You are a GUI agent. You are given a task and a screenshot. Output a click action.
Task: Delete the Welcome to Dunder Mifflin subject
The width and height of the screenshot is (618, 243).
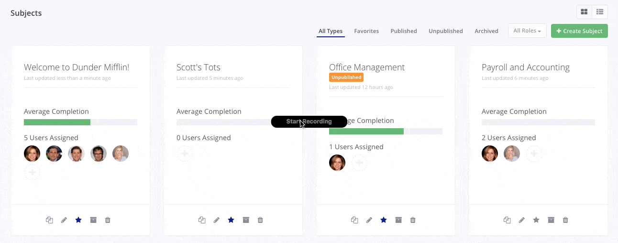pos(108,220)
